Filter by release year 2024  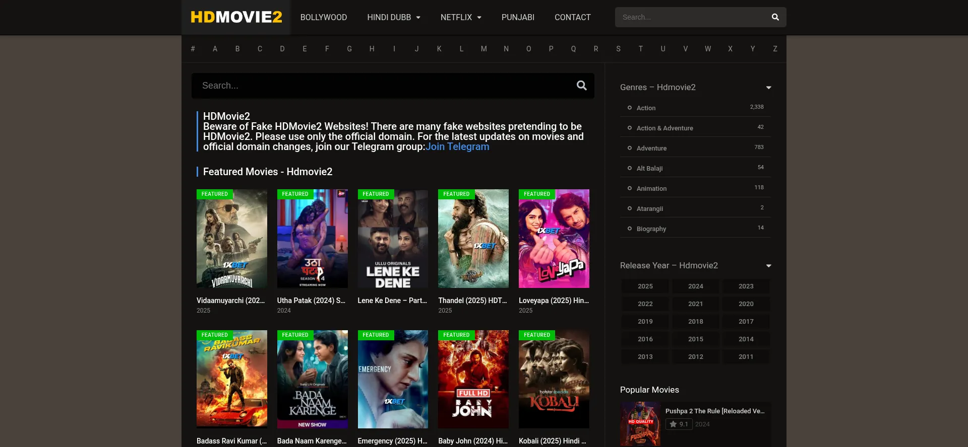(x=696, y=286)
